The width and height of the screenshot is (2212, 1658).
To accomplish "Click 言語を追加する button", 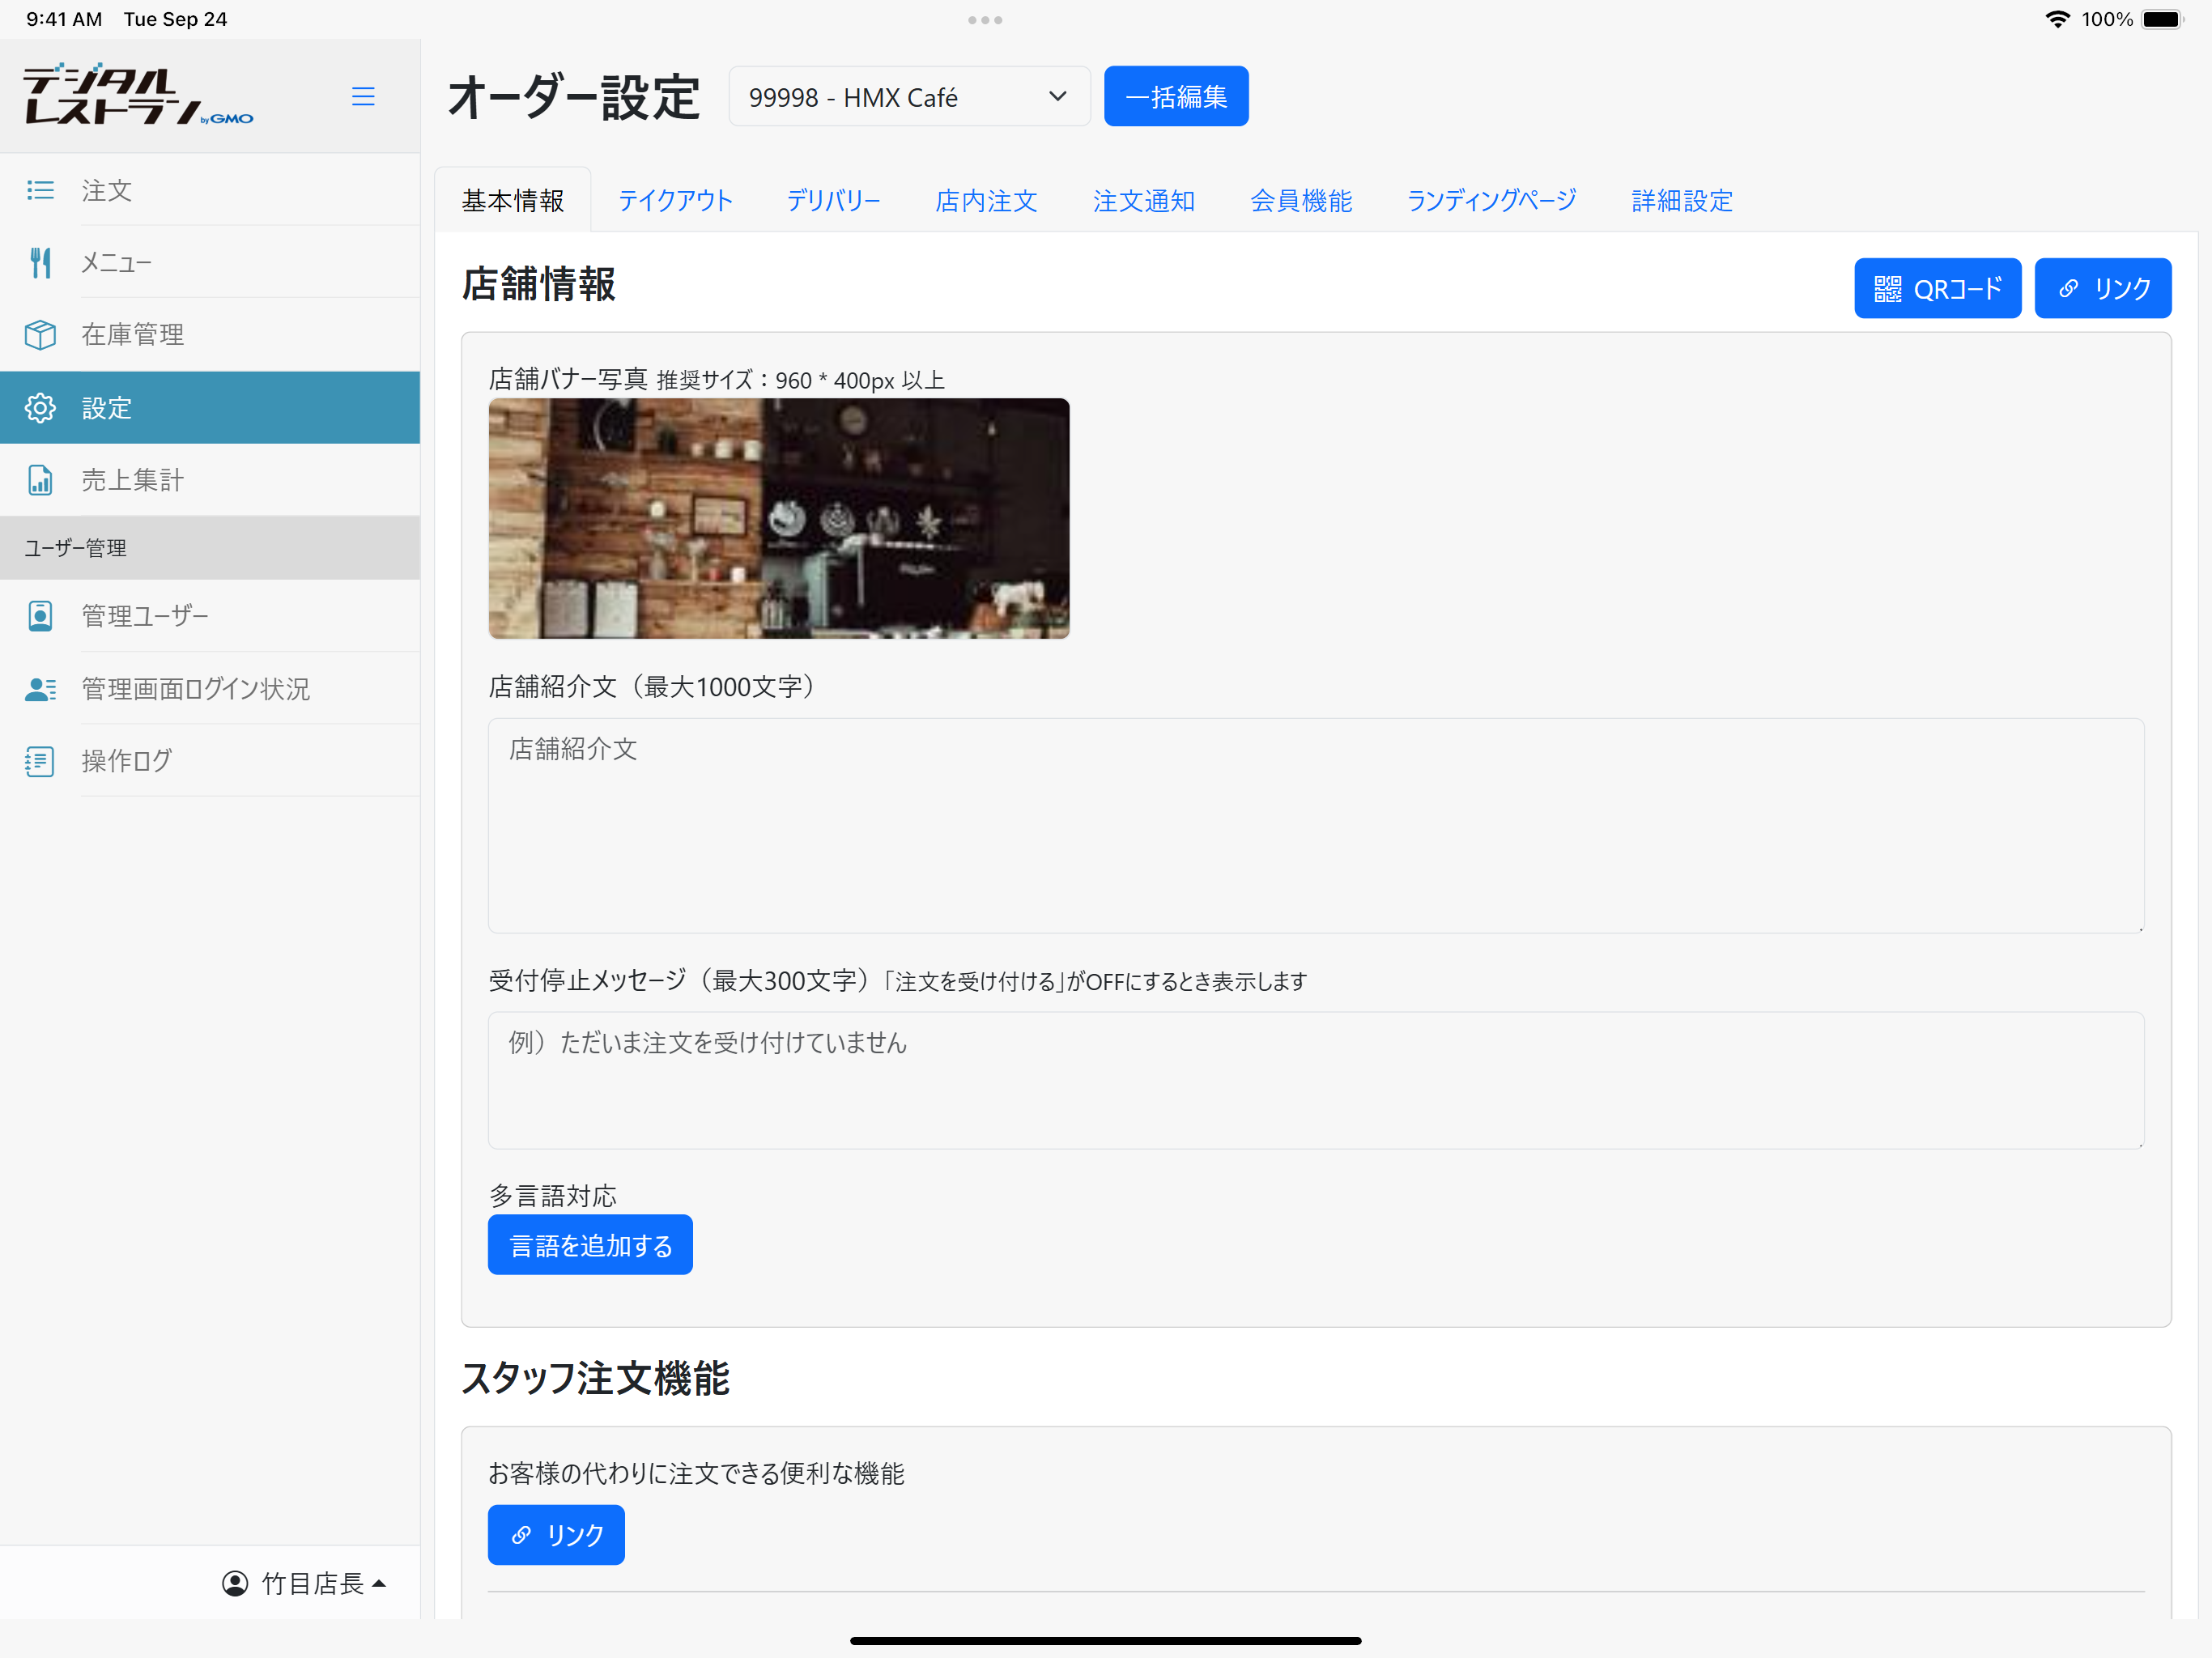I will point(590,1244).
